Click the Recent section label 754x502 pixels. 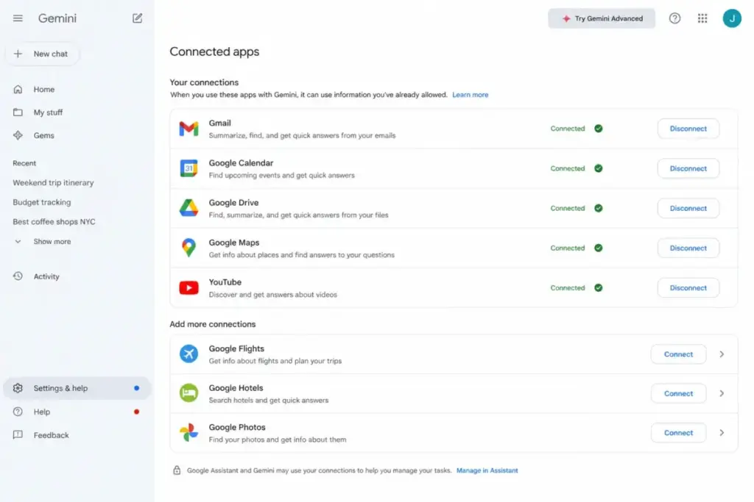pos(24,163)
